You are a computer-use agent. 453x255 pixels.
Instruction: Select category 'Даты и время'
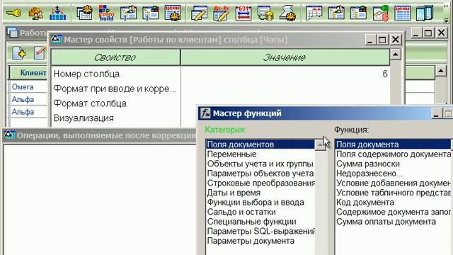click(x=260, y=193)
